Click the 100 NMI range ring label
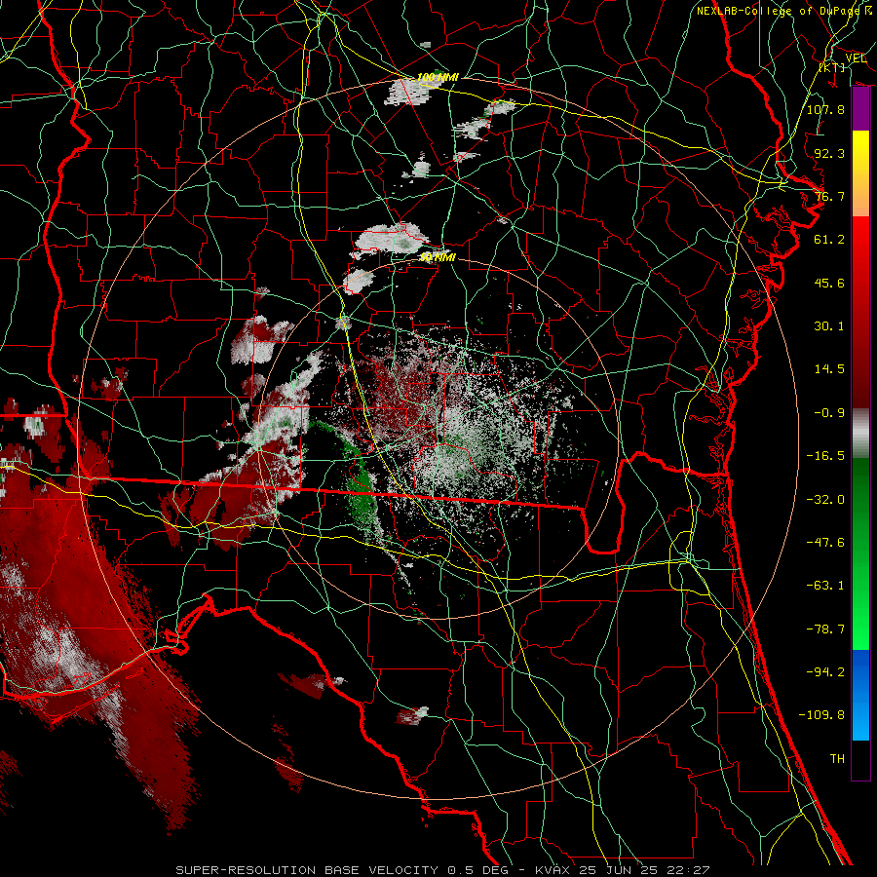Viewport: 877px width, 877px height. 438,77
